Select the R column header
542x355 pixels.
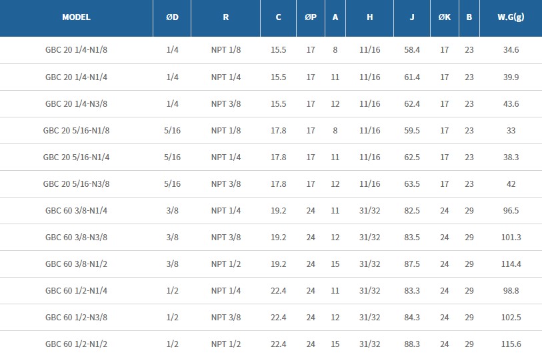click(225, 17)
